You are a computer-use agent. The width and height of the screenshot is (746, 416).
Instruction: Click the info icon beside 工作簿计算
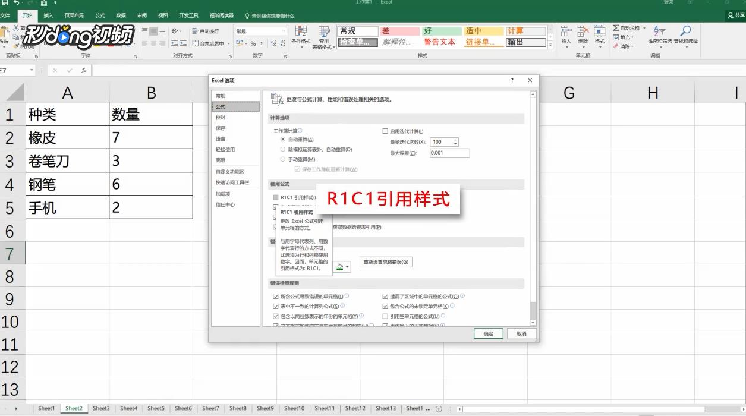(x=300, y=131)
